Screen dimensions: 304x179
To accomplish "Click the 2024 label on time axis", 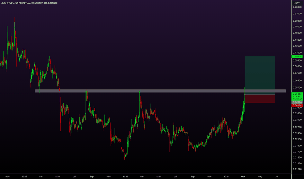I will click(226, 176).
